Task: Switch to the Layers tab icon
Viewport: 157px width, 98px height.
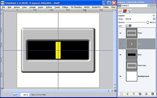Action: tap(120, 11)
